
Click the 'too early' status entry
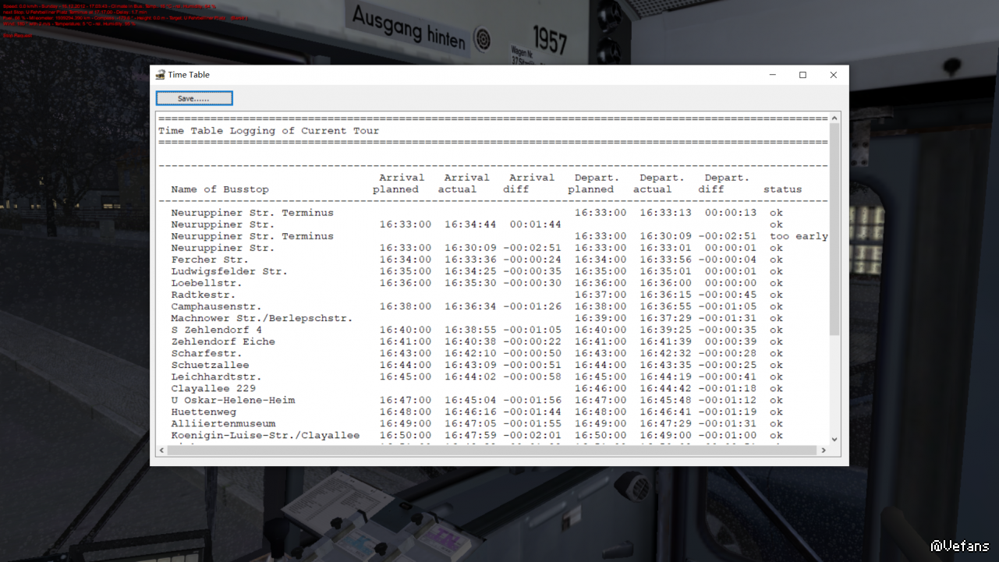798,236
